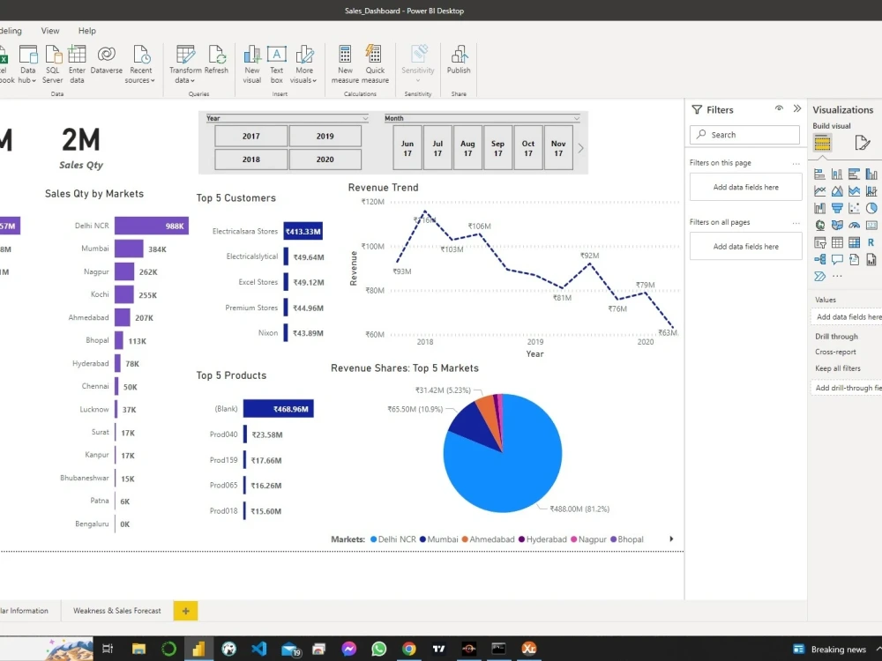
Task: Select Aug 17 in the Month slicer
Action: pos(467,146)
